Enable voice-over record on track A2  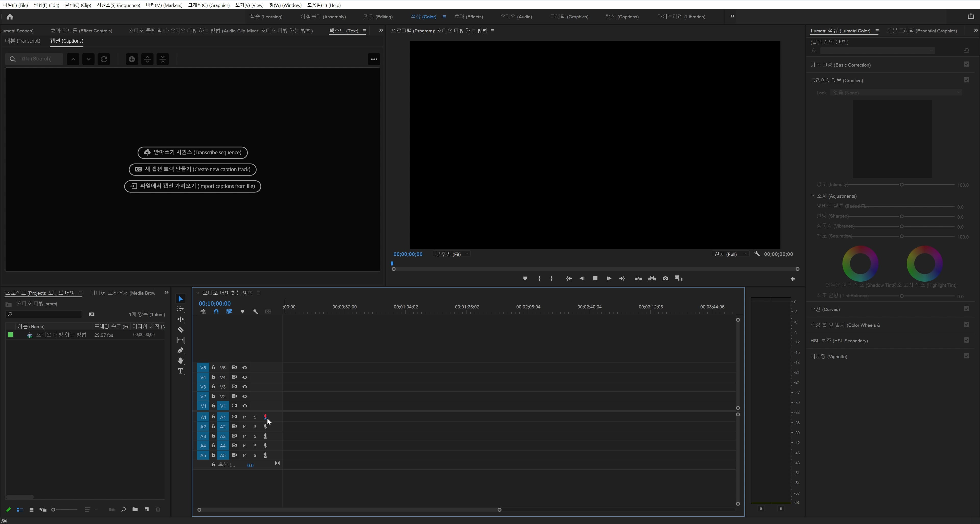(x=265, y=427)
